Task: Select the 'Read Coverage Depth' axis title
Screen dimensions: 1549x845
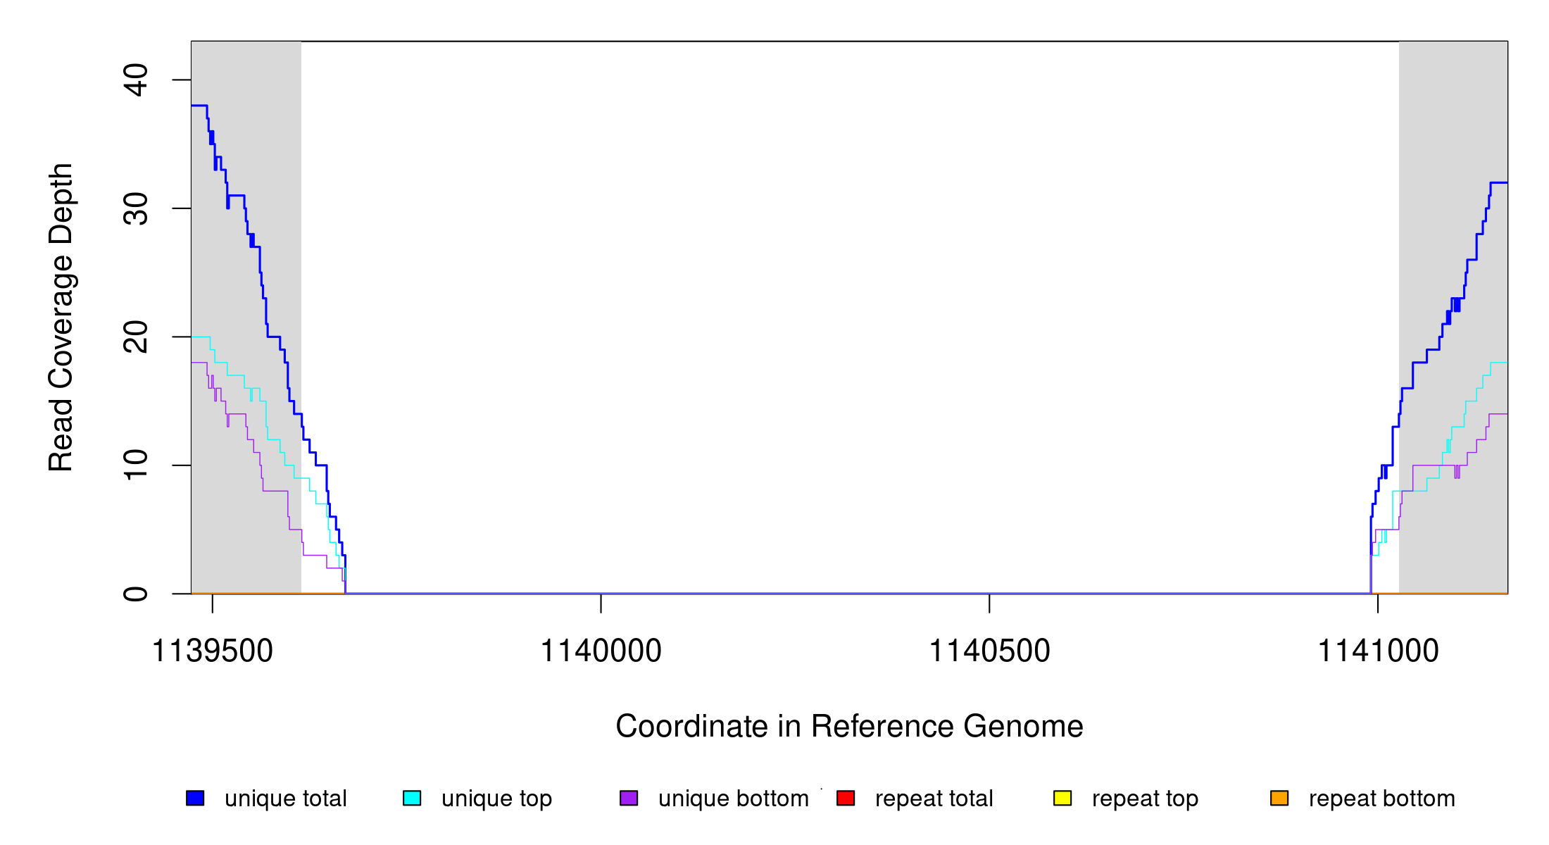Action: [61, 317]
